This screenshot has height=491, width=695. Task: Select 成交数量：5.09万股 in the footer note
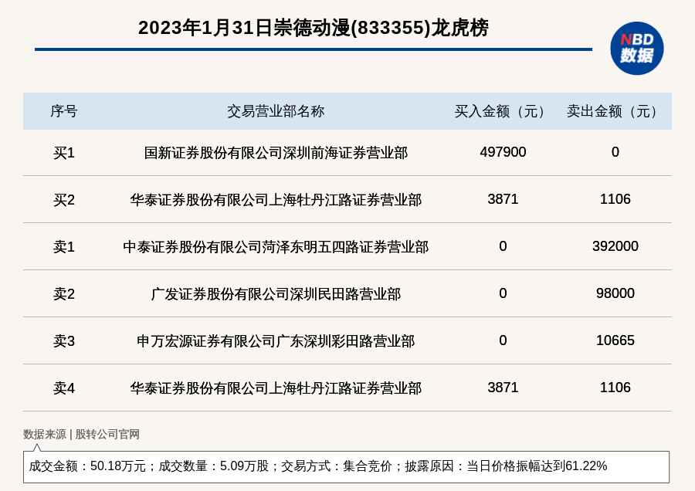(214, 466)
